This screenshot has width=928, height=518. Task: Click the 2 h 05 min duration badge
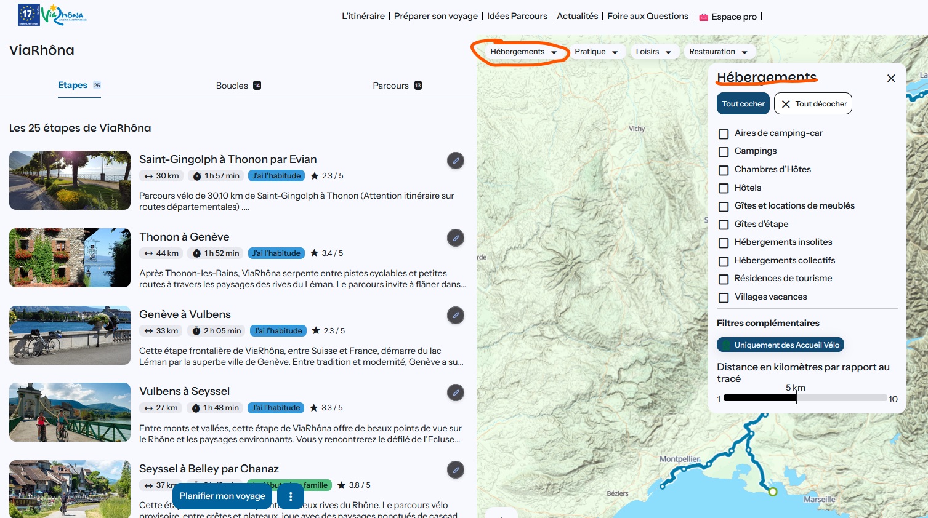(217, 331)
